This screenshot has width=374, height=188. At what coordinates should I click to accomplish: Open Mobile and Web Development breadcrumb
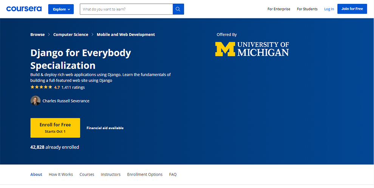pyautogui.click(x=126, y=34)
